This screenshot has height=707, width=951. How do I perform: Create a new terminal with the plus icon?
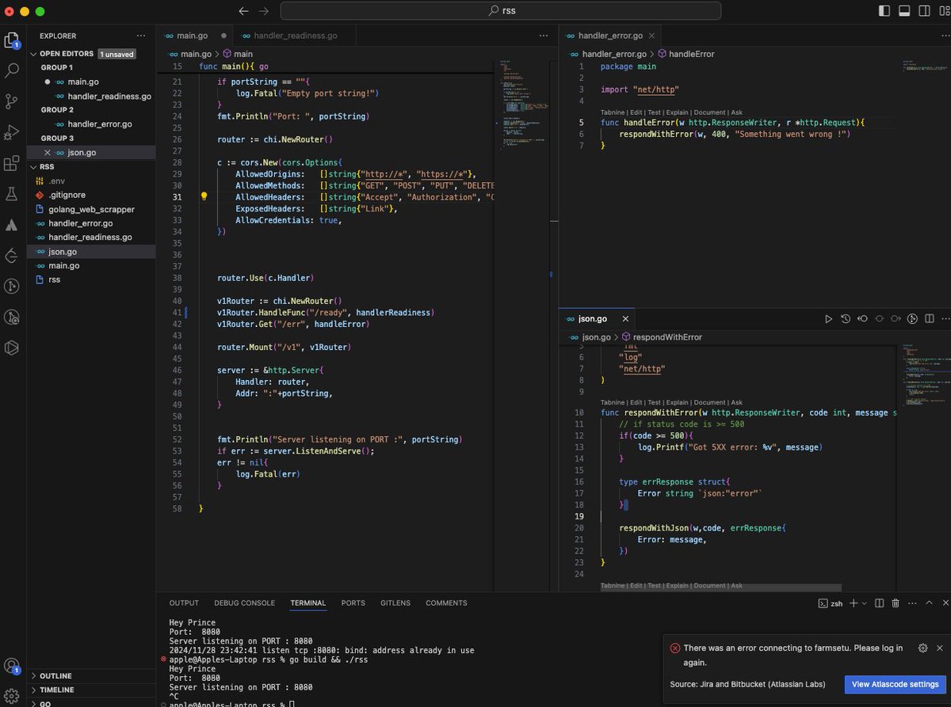(854, 603)
